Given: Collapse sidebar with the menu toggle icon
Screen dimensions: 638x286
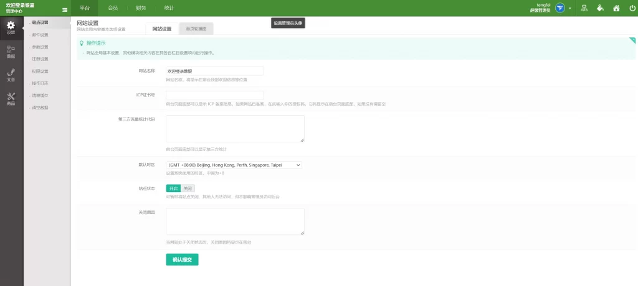Looking at the screenshot, I should [x=65, y=9].
